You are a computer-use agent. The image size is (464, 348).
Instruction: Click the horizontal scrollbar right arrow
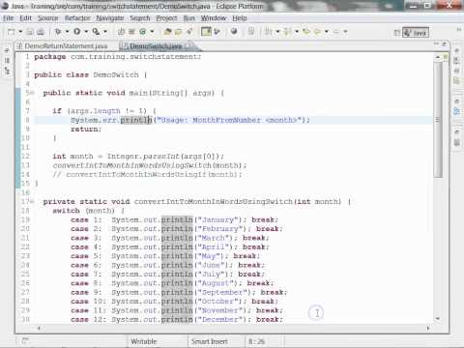[428, 328]
